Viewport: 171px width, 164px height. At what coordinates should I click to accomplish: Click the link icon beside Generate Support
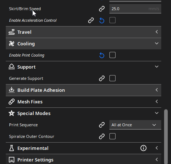coord(102,78)
